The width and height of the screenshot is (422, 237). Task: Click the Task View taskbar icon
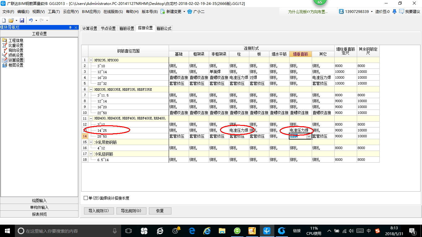[x=129, y=231]
